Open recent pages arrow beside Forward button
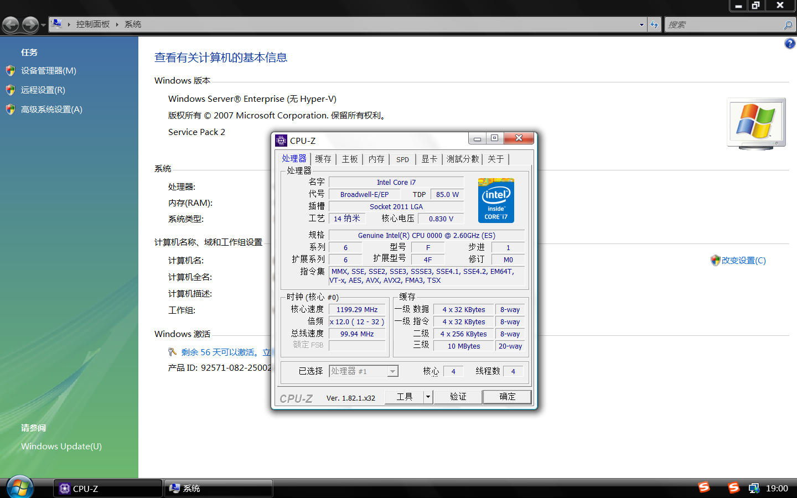Viewport: 797px width, 498px height. pyautogui.click(x=43, y=25)
